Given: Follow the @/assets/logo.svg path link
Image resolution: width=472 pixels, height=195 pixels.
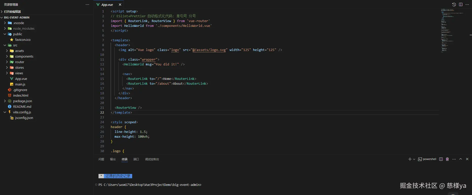Looking at the screenshot, I should pyautogui.click(x=209, y=50).
